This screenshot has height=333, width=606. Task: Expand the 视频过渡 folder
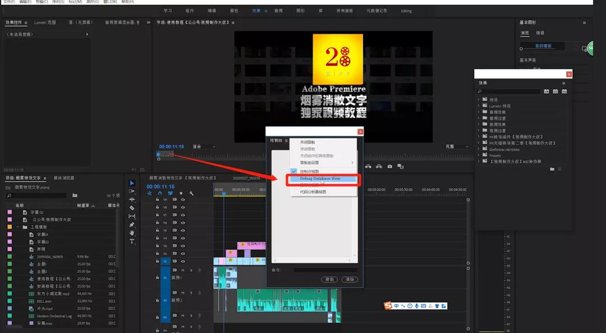click(x=479, y=130)
